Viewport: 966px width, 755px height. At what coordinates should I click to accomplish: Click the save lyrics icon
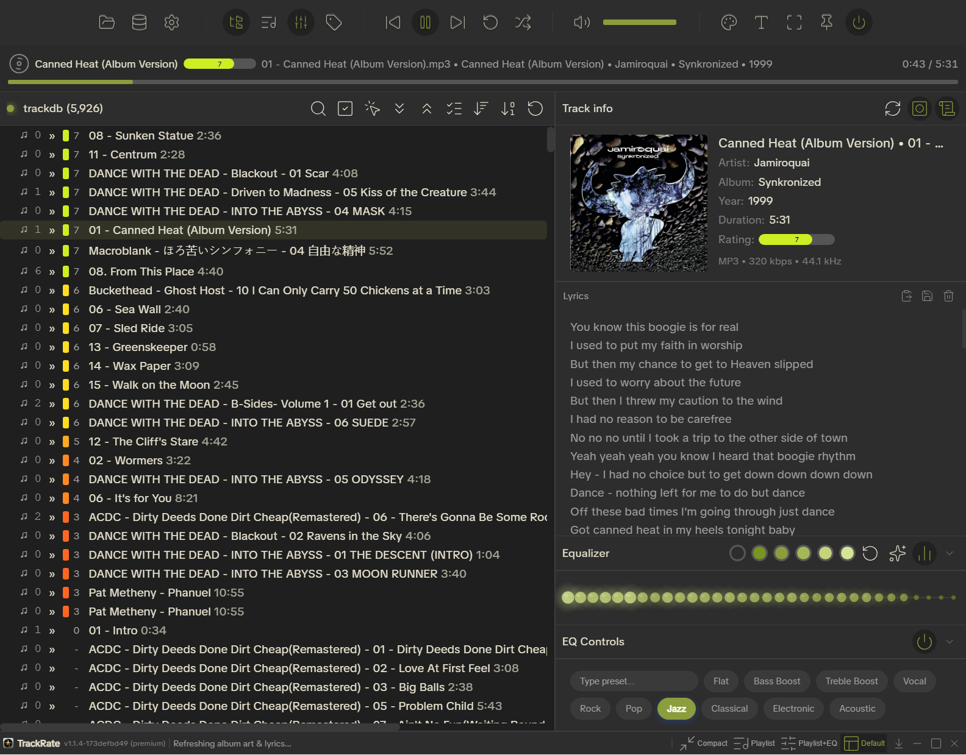pos(927,296)
